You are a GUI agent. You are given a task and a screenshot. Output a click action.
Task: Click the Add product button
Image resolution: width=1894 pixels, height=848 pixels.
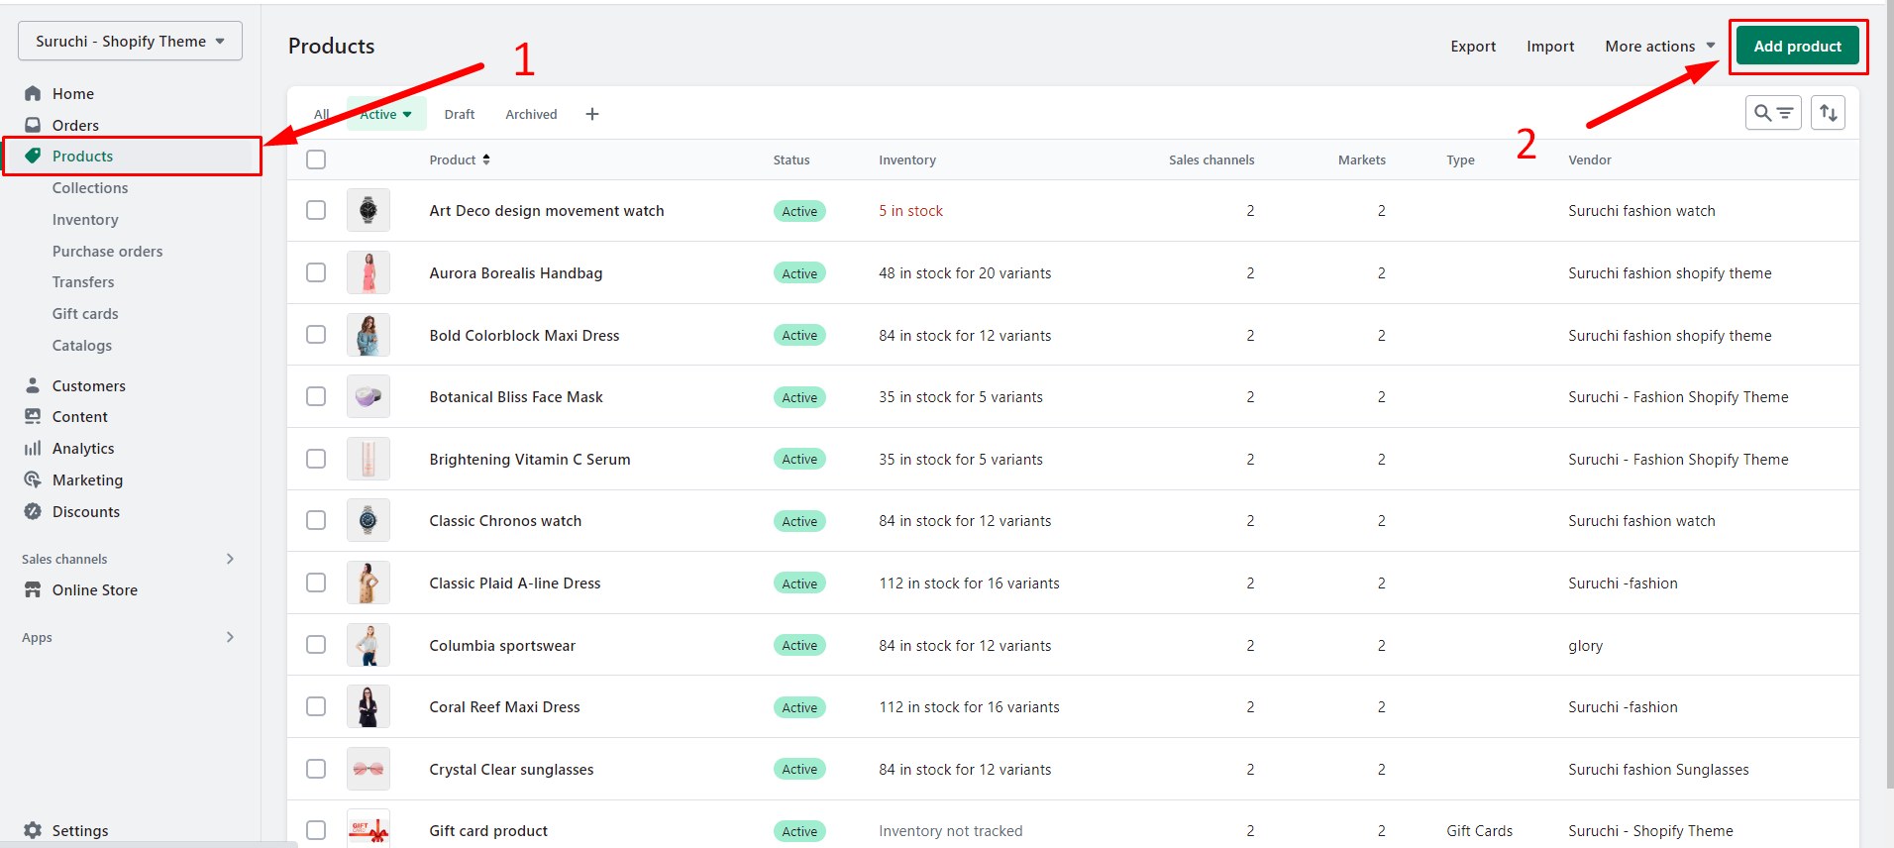click(1797, 46)
